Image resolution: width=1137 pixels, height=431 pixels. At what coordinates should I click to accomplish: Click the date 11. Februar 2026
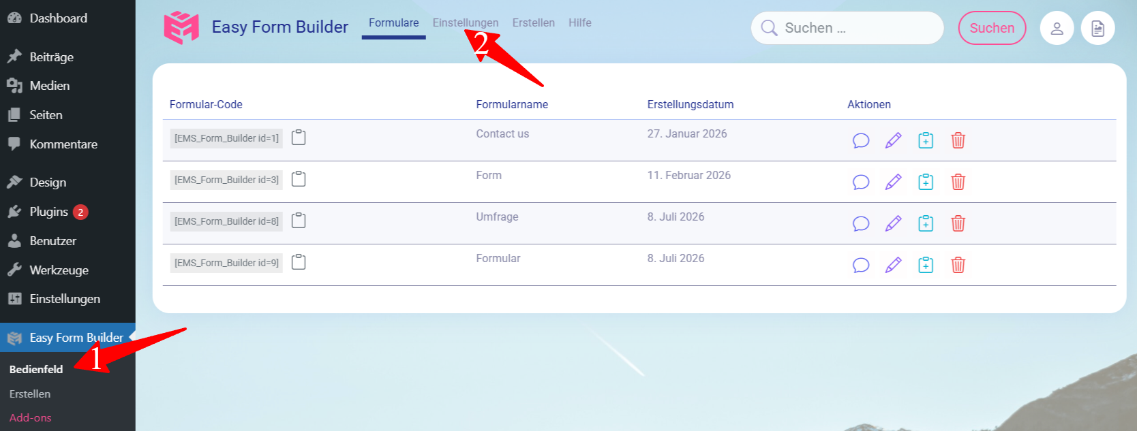pos(689,176)
